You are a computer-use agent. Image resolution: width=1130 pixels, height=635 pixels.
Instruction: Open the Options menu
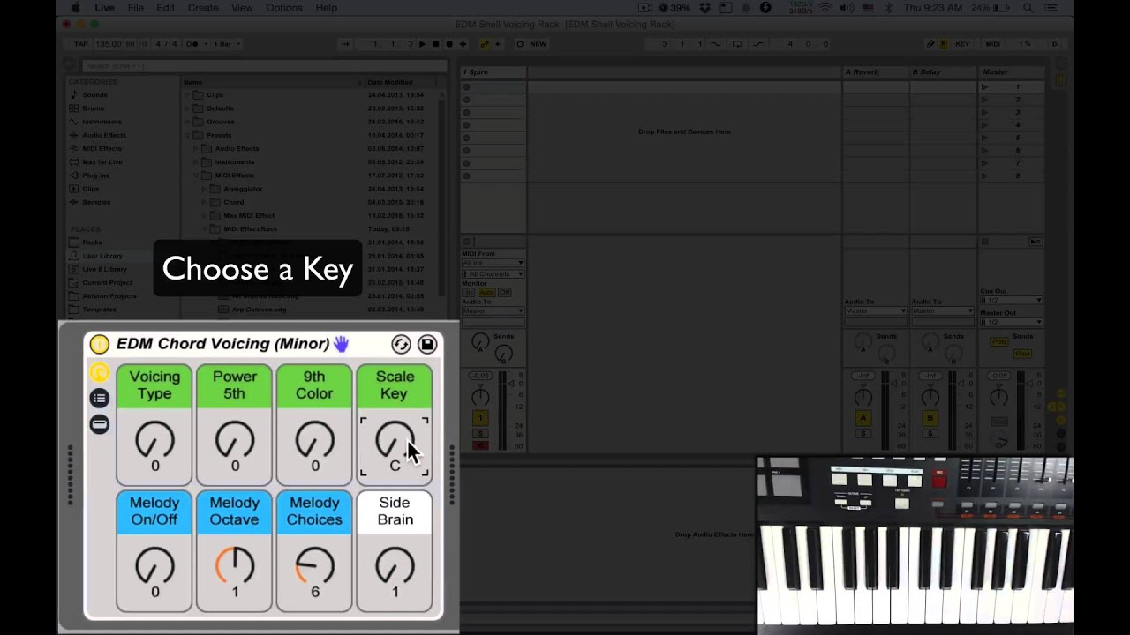pos(284,8)
